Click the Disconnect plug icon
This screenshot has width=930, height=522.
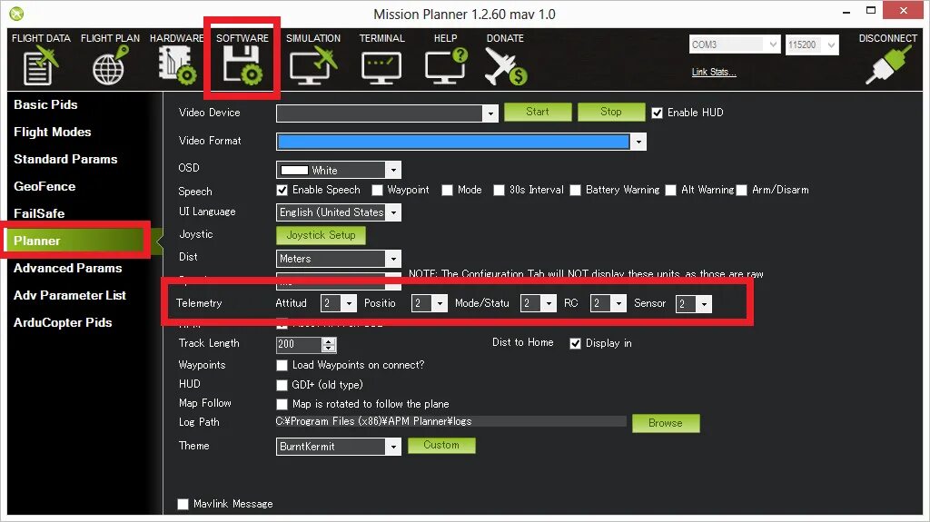[x=888, y=64]
